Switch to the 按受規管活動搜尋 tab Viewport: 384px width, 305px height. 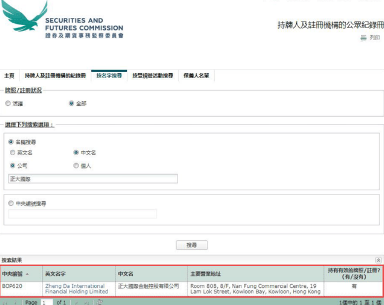[x=153, y=76]
